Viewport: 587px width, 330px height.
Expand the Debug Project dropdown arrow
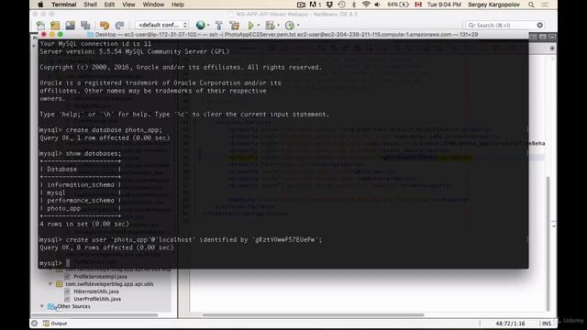[279, 25]
